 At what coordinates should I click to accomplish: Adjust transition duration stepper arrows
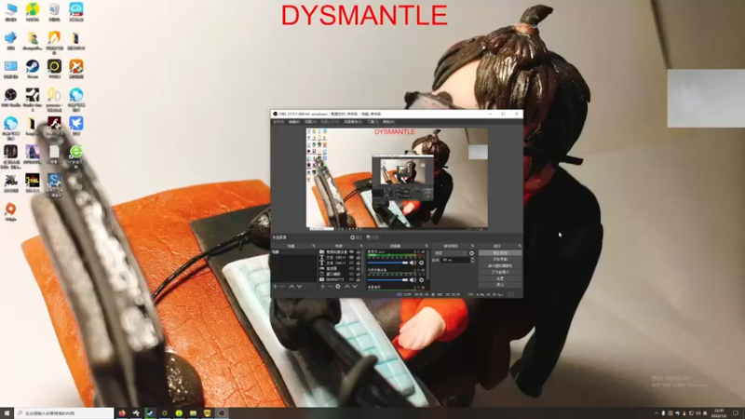(472, 260)
